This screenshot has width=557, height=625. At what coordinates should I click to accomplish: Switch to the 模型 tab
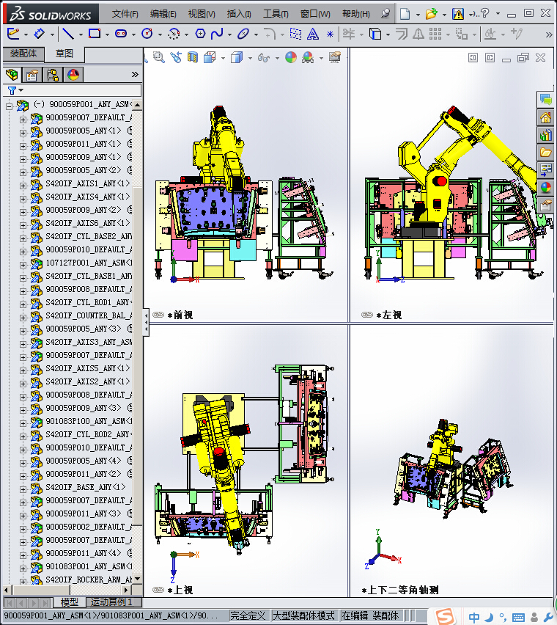(x=69, y=602)
